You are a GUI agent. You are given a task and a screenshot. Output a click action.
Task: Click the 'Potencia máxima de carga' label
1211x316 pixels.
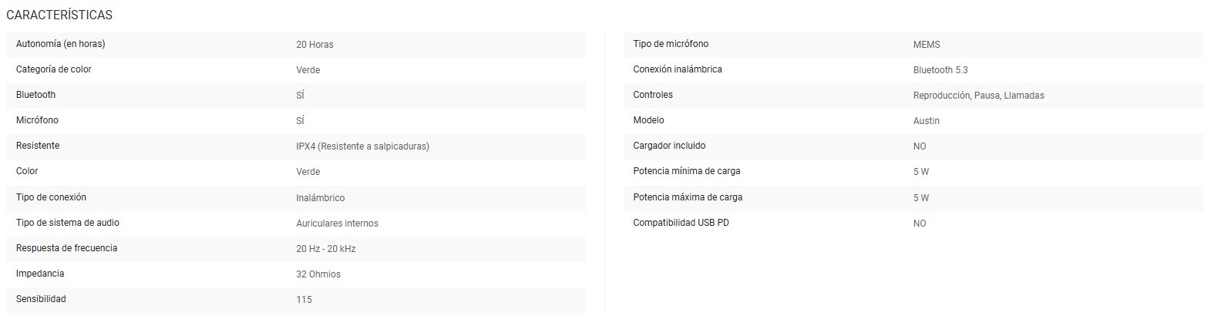687,197
